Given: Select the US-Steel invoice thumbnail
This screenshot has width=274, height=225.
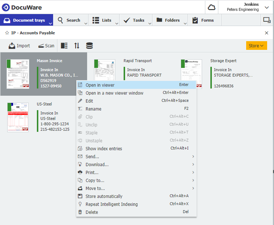Looking at the screenshot, I should pyautogui.click(x=18, y=117).
